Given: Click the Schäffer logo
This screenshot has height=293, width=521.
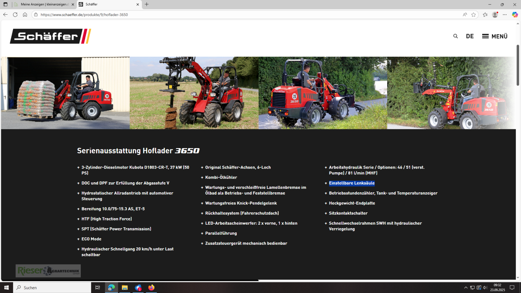Looking at the screenshot, I should pos(50,36).
